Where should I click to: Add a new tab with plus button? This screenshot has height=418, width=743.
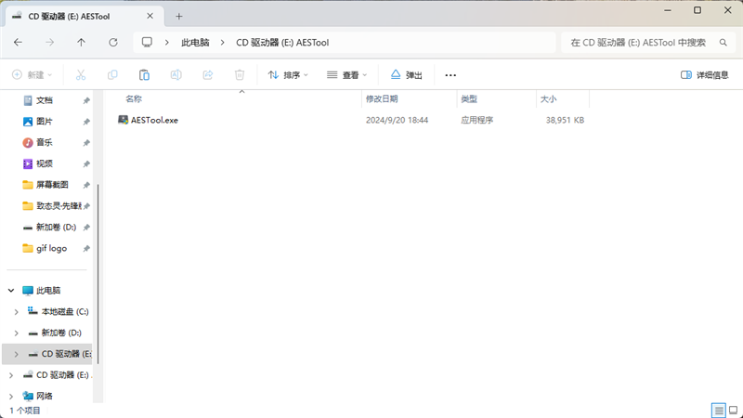[x=178, y=17]
